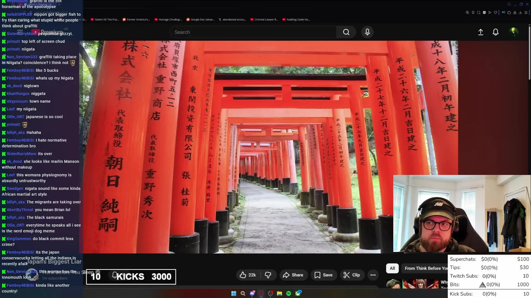
Task: Take a snapshot with the browser toolbar icon
Action: click(x=479, y=12)
